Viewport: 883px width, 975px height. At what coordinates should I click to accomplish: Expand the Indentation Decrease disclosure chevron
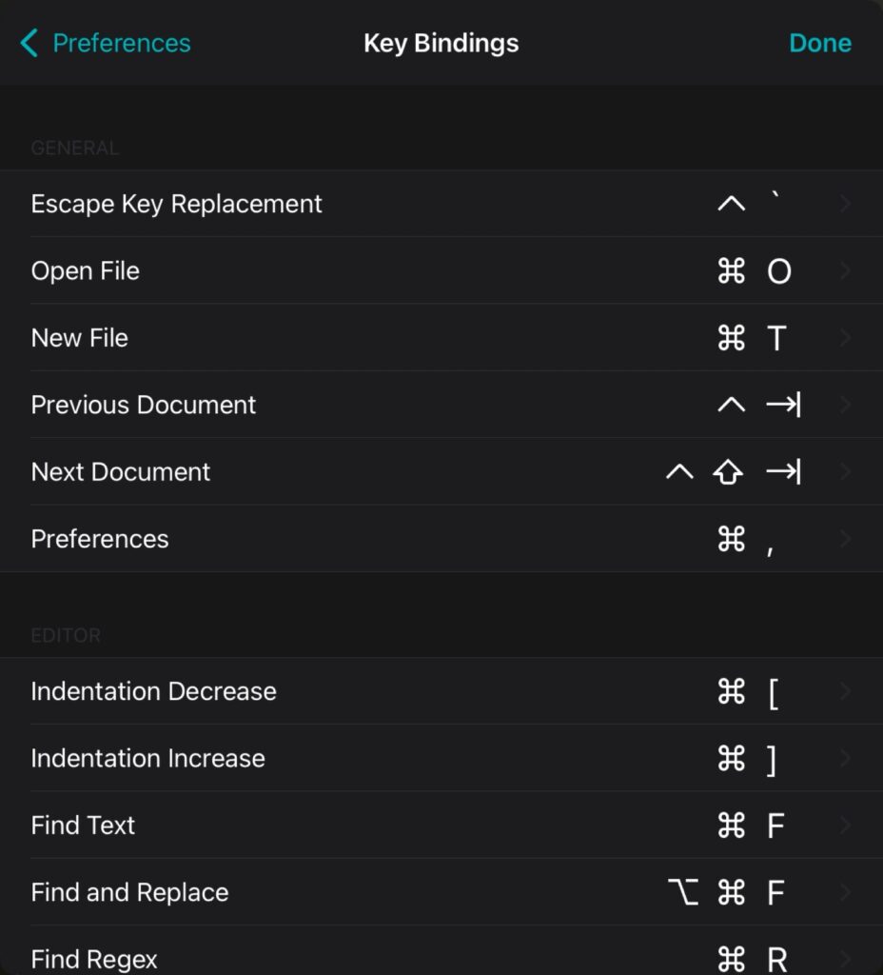(845, 691)
